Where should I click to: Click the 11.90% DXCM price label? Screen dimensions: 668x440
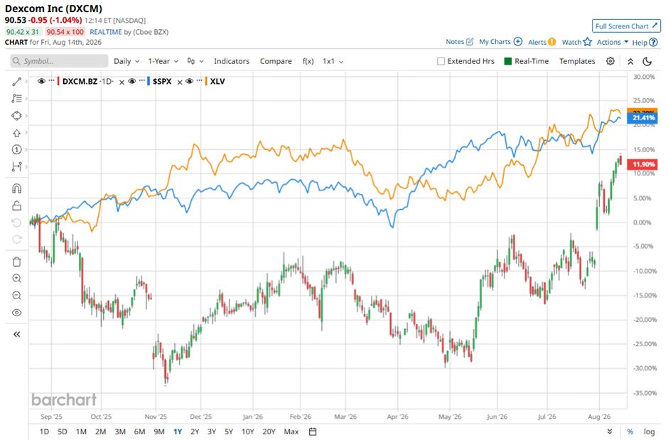click(x=643, y=164)
